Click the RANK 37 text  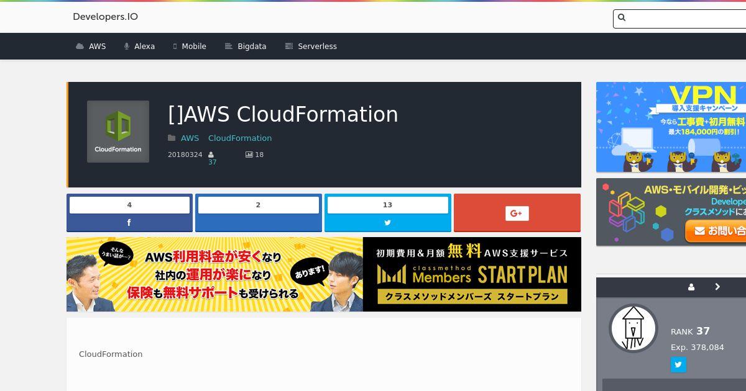pos(690,331)
